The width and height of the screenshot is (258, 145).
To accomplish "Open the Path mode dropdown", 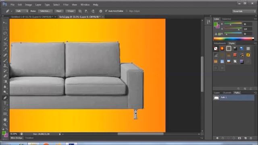I will (22, 11).
